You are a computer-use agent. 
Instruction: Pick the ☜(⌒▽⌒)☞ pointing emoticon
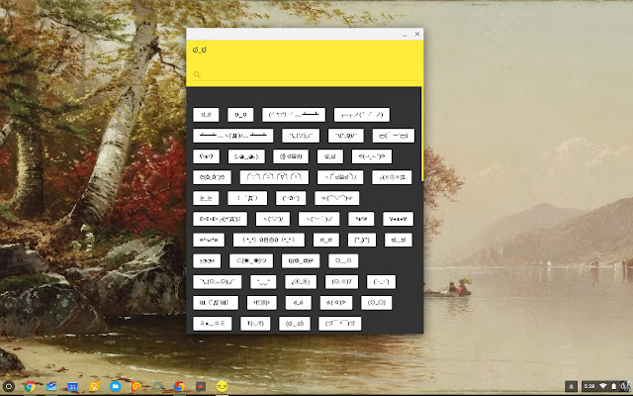pyautogui.click(x=336, y=198)
